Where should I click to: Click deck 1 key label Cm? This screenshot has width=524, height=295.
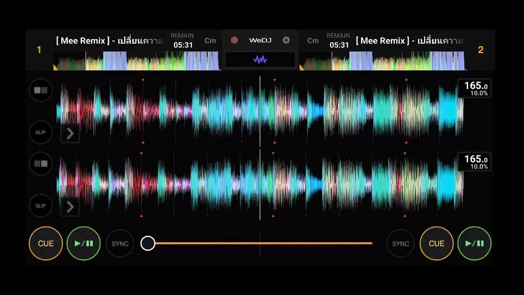(x=210, y=41)
